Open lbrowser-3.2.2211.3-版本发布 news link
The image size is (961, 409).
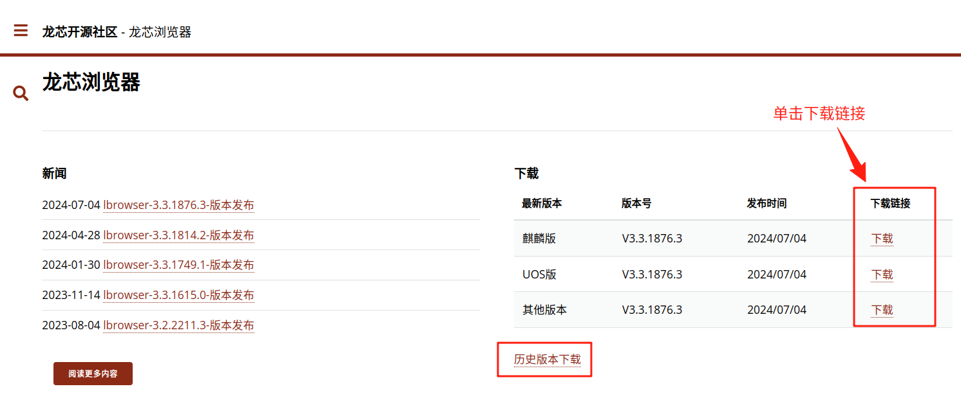coord(178,325)
